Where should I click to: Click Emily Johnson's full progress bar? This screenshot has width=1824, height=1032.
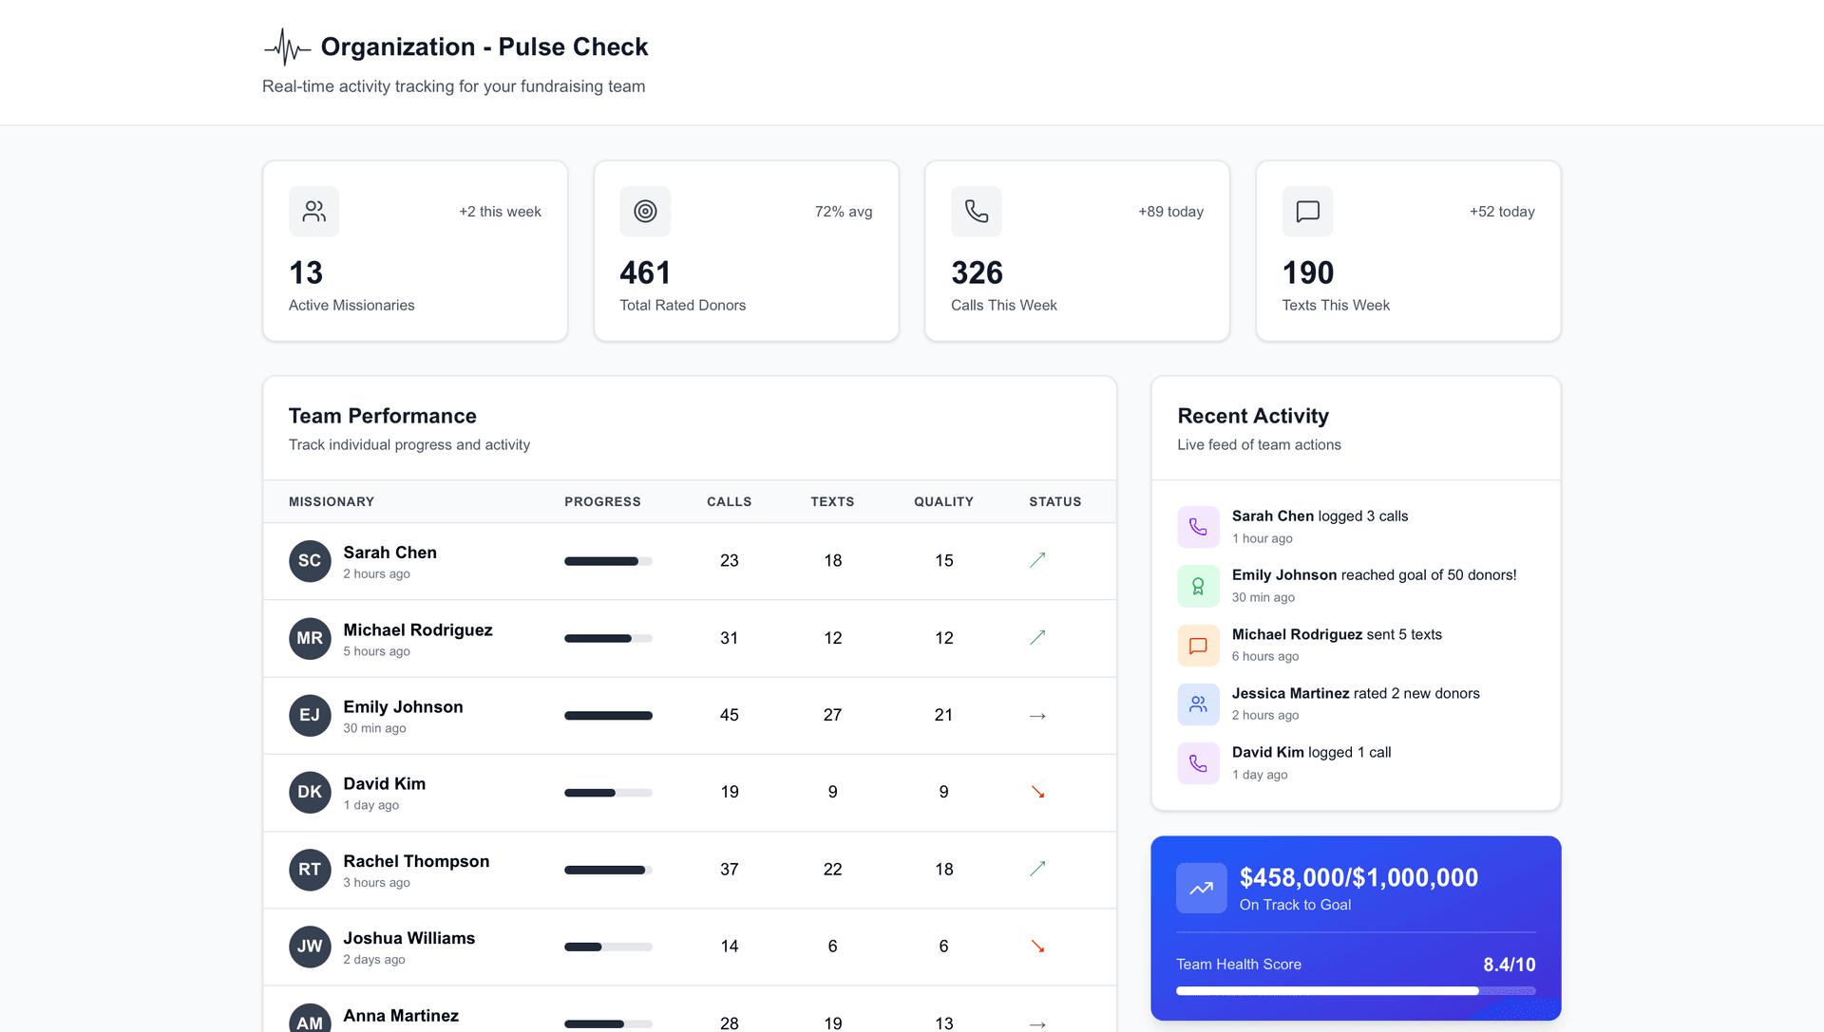[608, 715]
